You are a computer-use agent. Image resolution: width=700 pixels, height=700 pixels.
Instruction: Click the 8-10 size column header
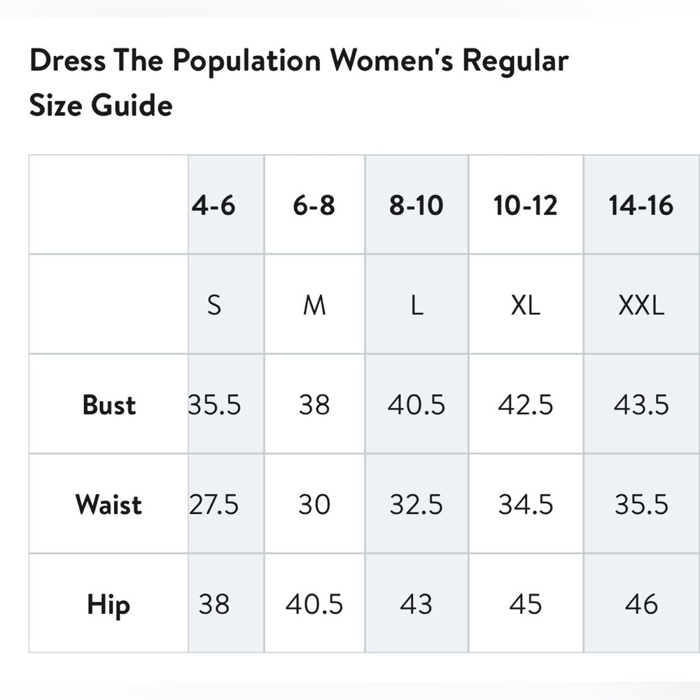click(x=416, y=205)
